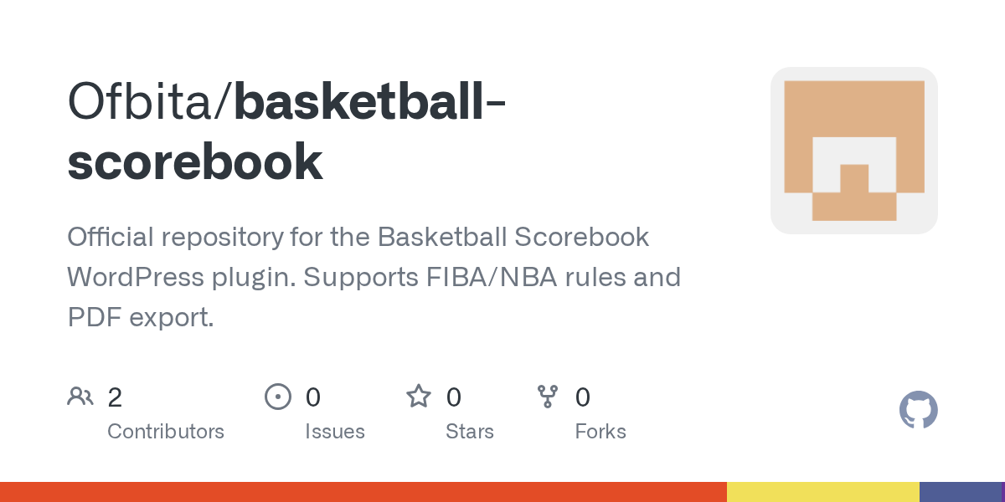Image resolution: width=1005 pixels, height=502 pixels.
Task: Click the Issues label
Action: 335,432
